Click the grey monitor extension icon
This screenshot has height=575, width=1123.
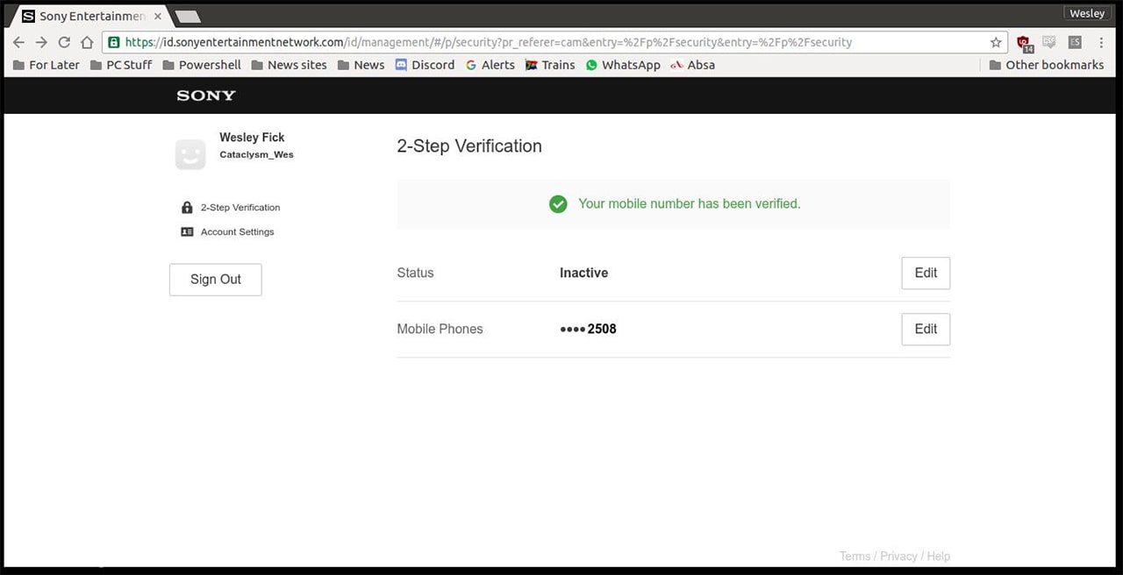(1049, 42)
